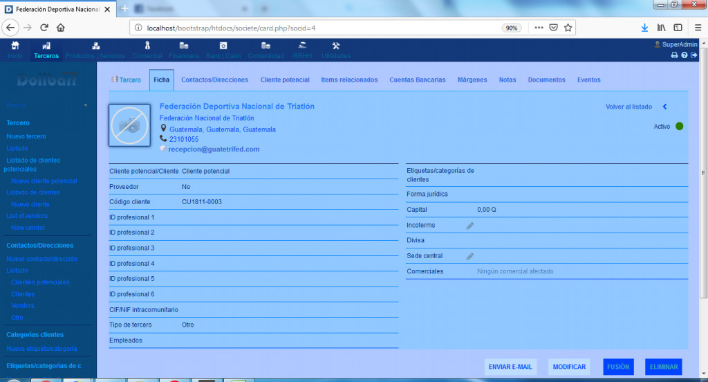Click the green Activo status indicator

[x=679, y=126]
